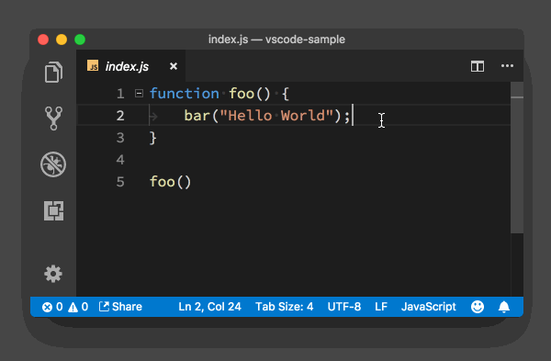551x361 pixels.
Task: Change the Tab Size: 4 setting
Action: [285, 307]
